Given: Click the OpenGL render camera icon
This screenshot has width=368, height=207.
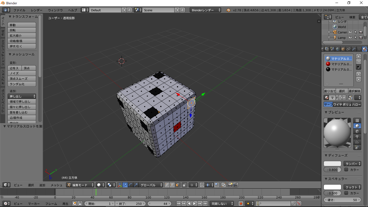Looking at the screenshot, I should coord(230,185).
